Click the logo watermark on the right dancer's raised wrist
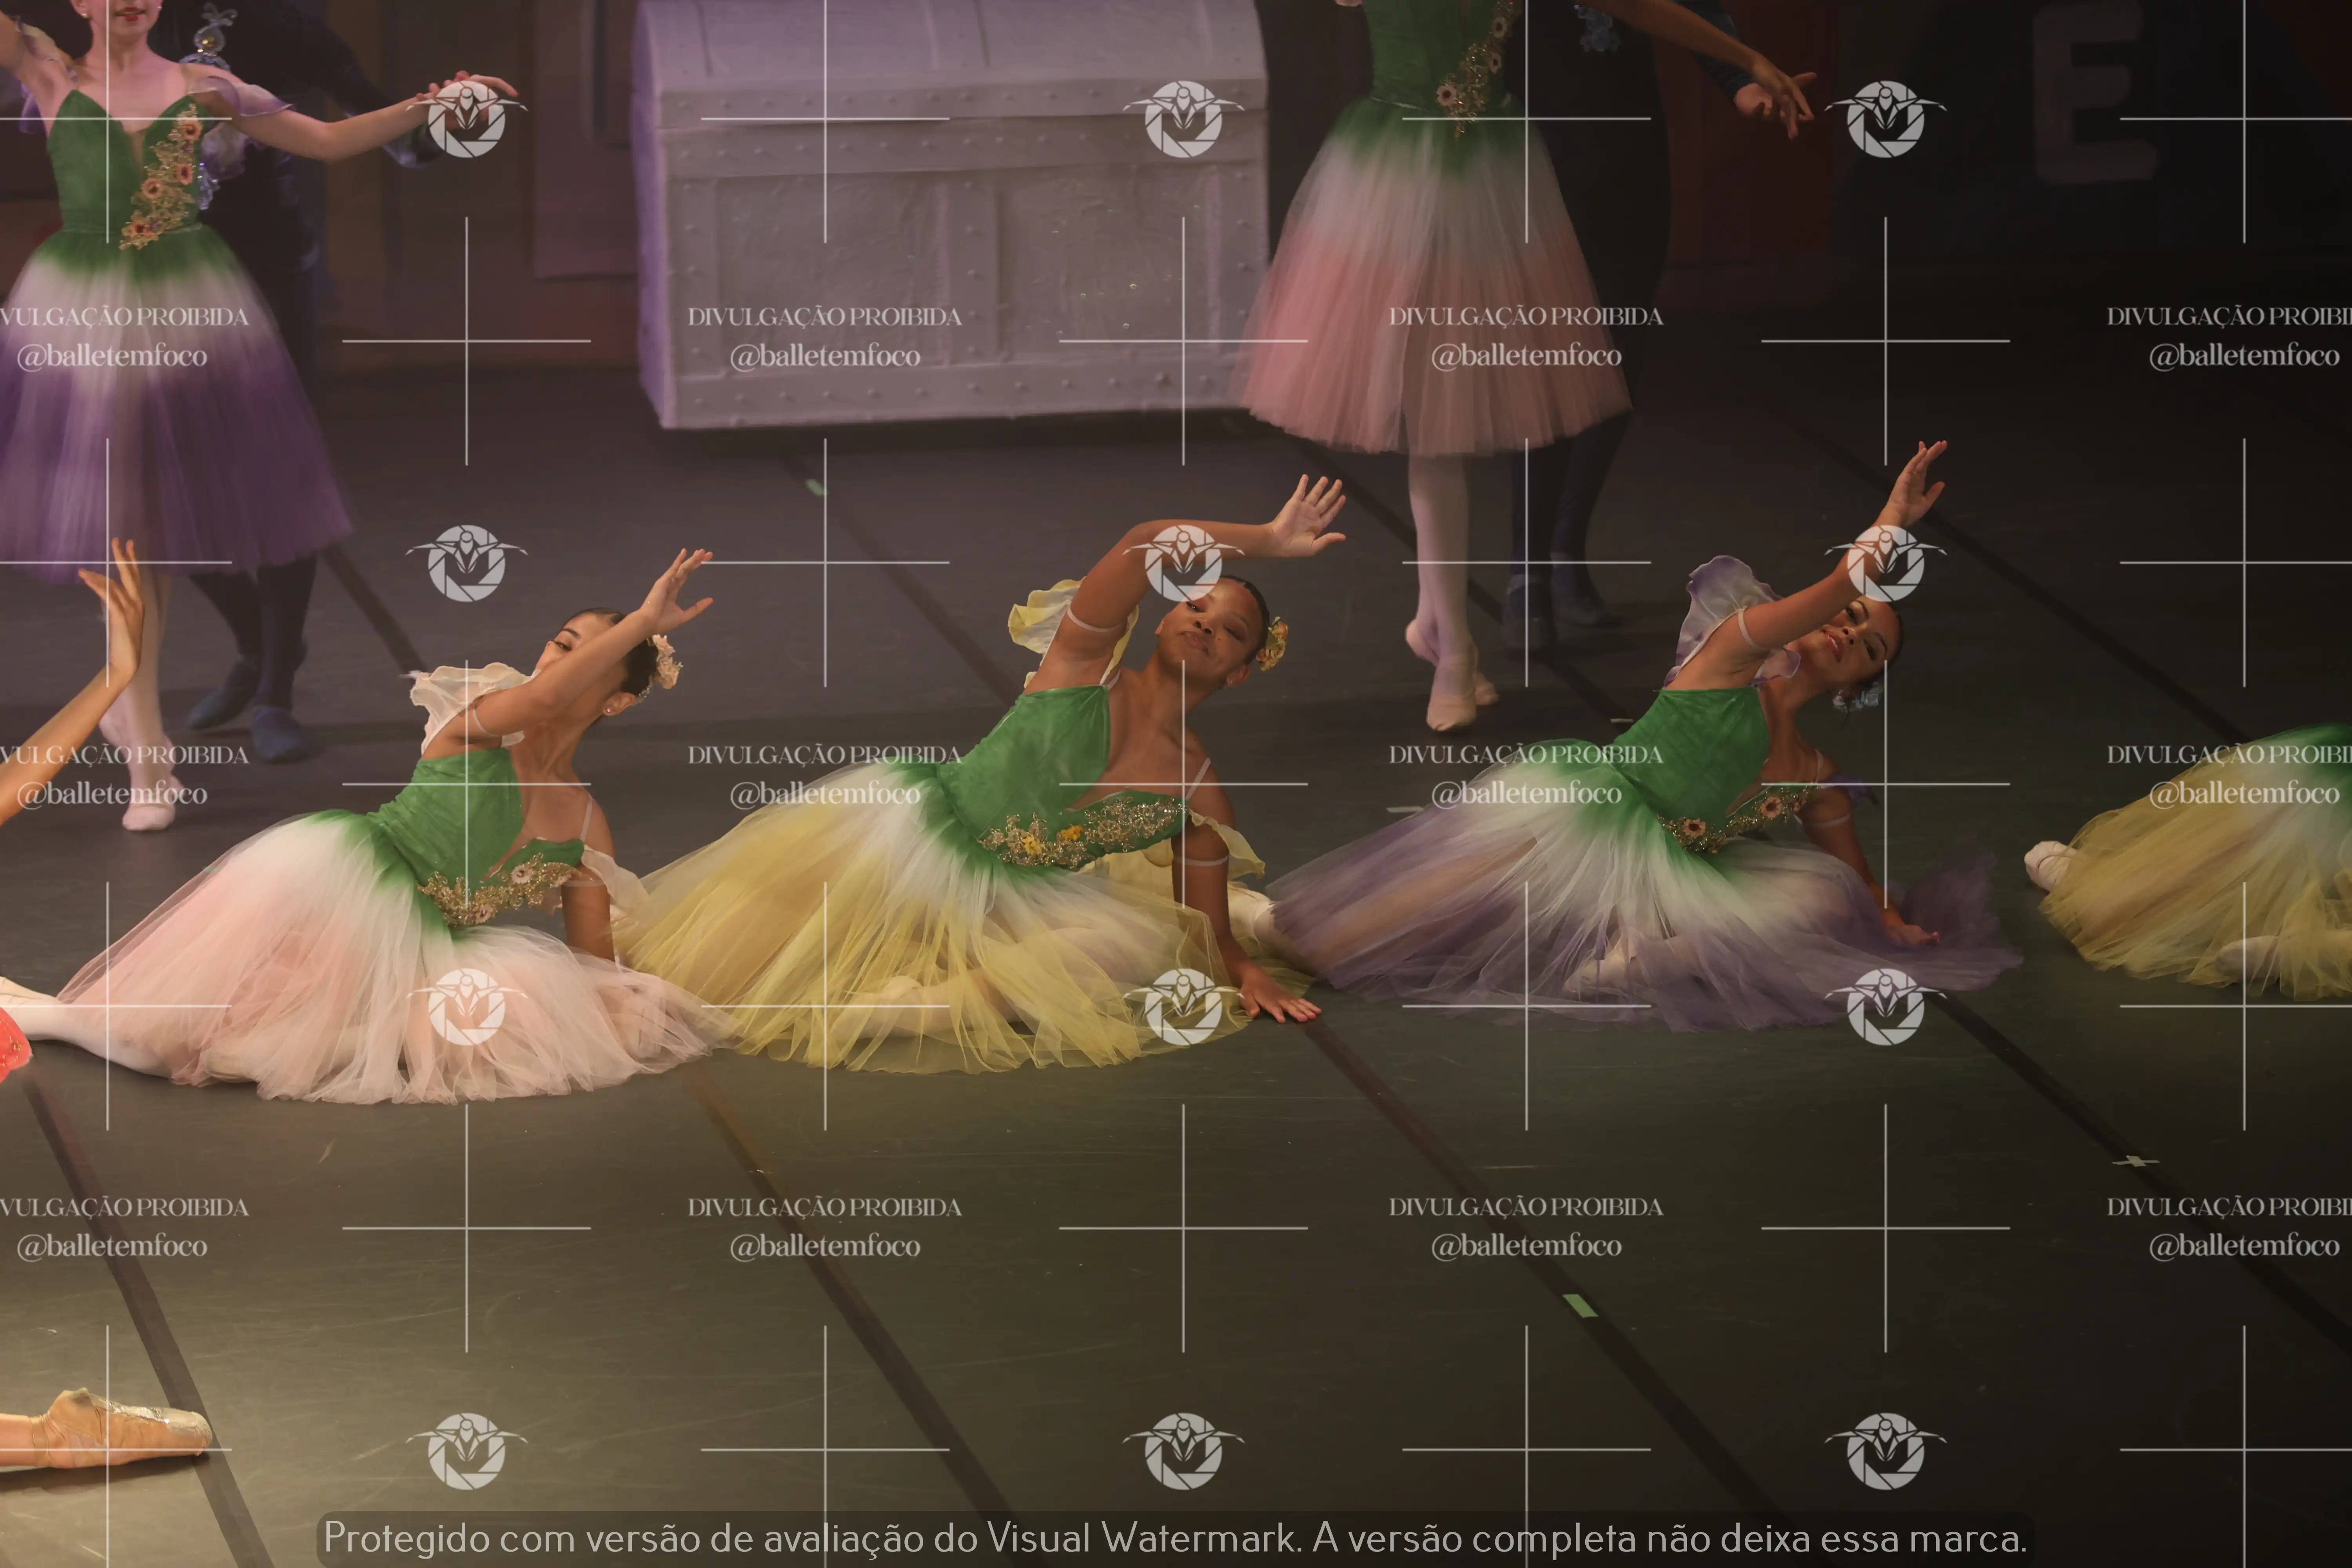Image resolution: width=2352 pixels, height=1568 pixels. tap(1885, 562)
